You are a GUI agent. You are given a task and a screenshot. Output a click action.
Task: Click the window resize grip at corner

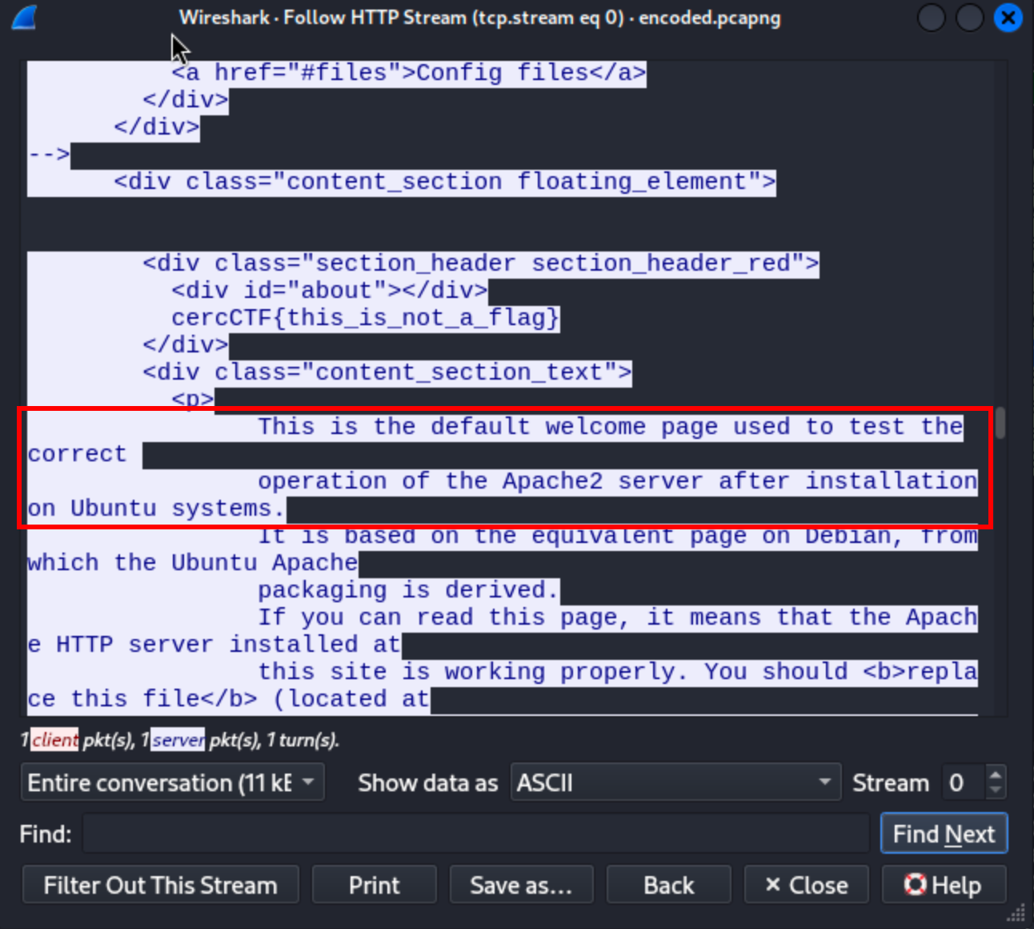[x=1016, y=913]
